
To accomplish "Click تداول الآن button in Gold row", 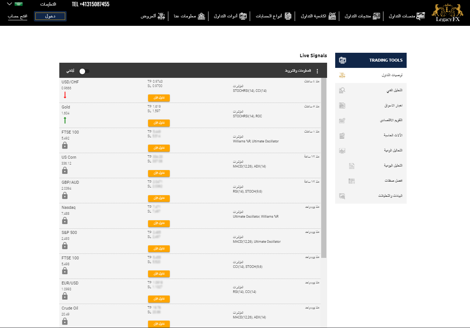I will (159, 123).
